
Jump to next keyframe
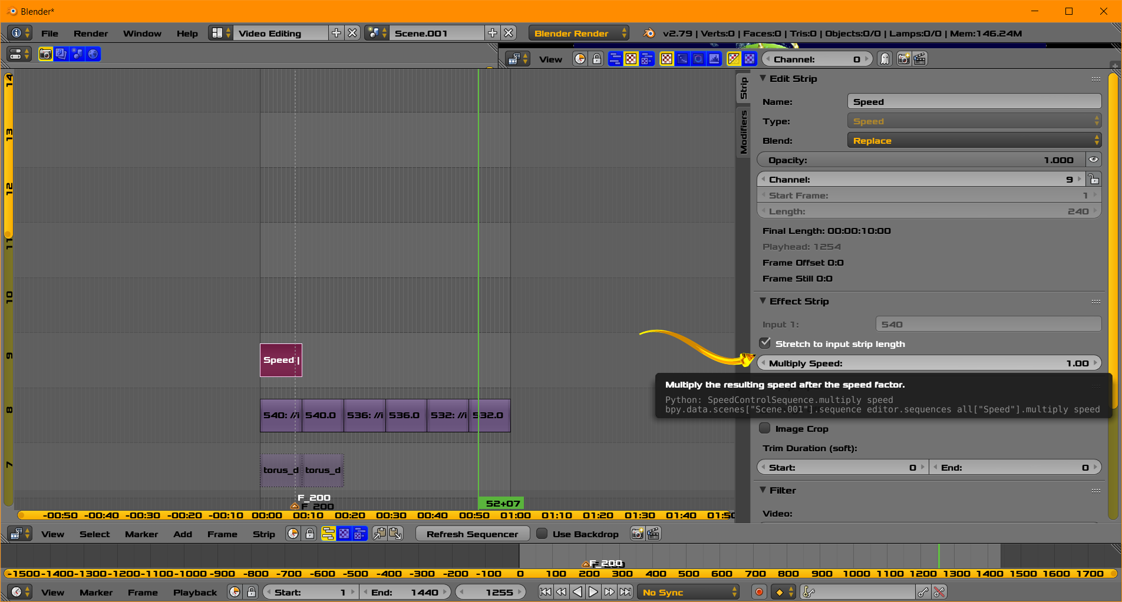pyautogui.click(x=609, y=592)
